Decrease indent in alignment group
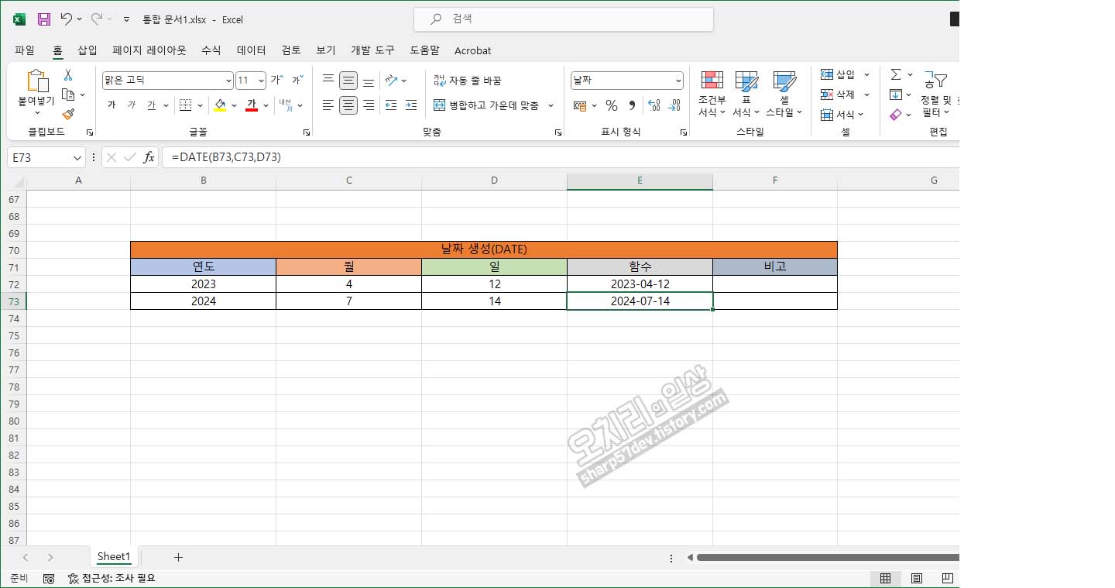This screenshot has width=1115, height=588. (391, 105)
